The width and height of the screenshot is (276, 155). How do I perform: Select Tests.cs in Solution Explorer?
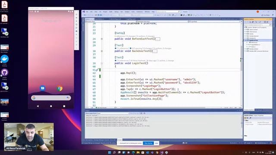(x=253, y=47)
